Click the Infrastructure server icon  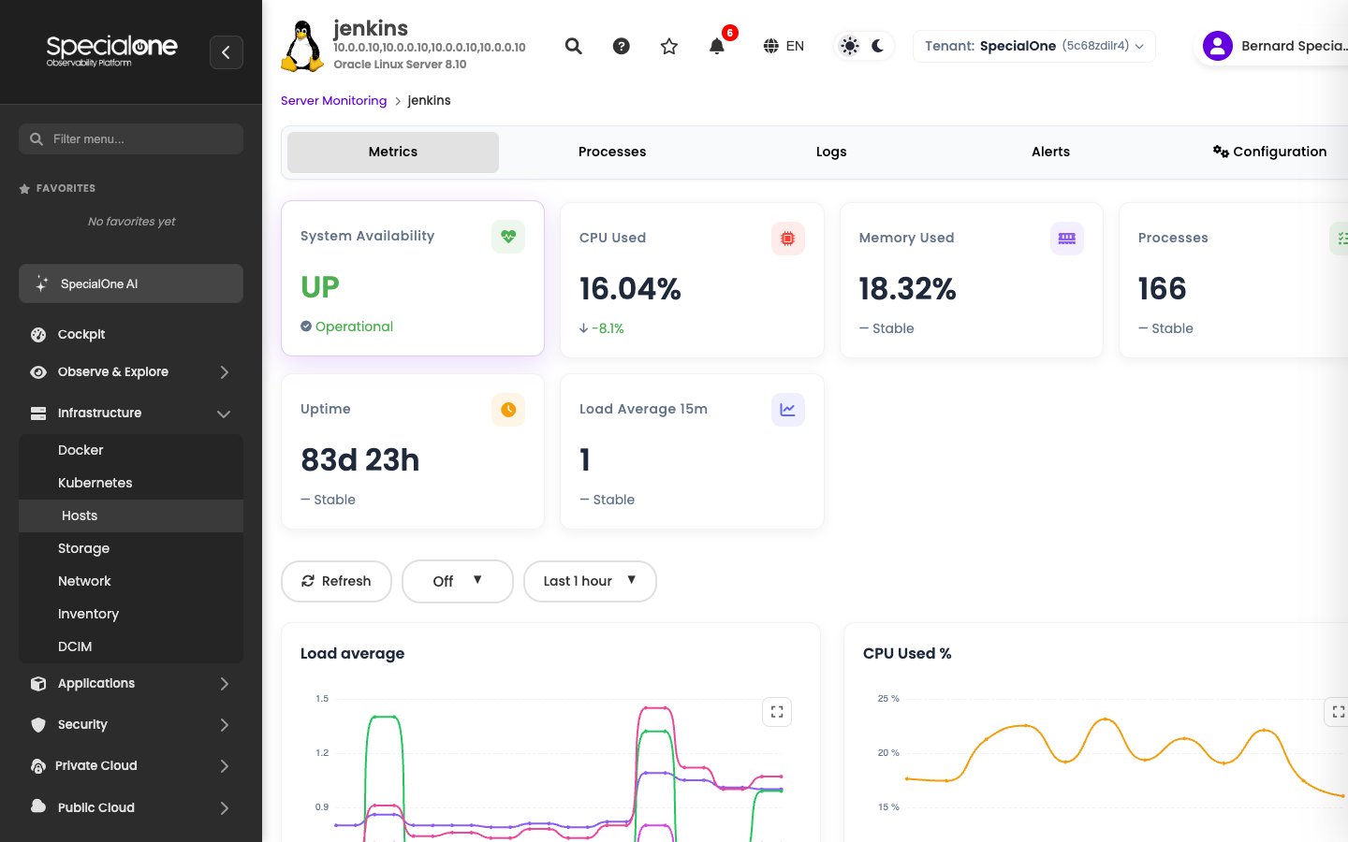[38, 413]
